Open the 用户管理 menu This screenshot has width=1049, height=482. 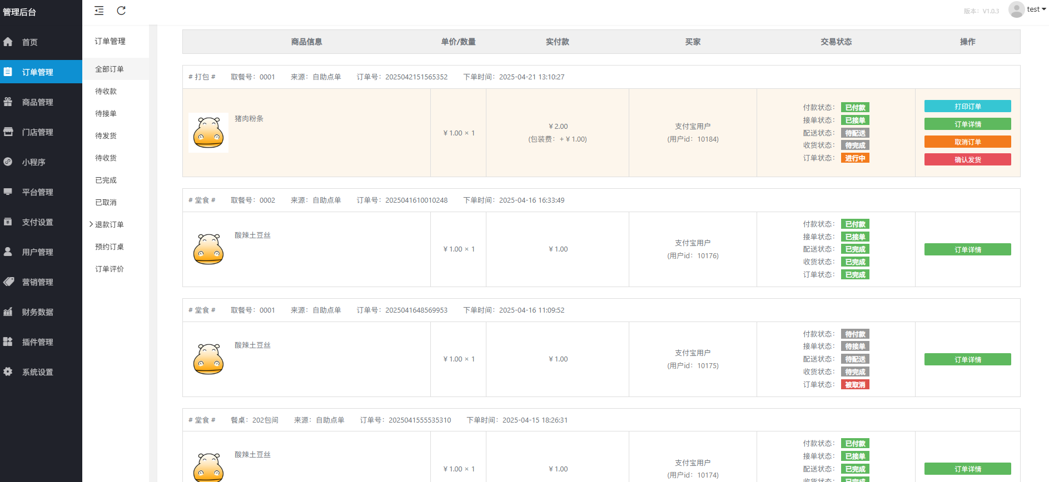41,252
